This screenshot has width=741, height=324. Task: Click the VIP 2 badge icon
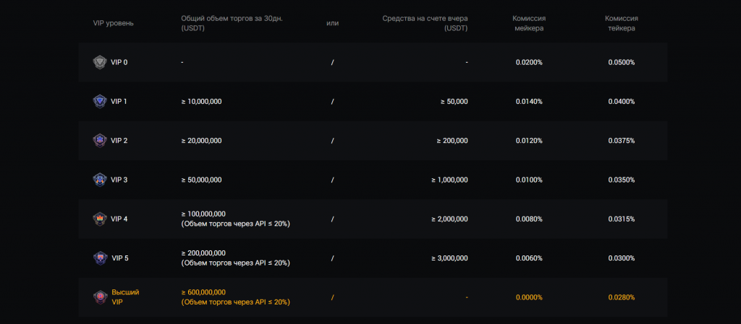99,140
